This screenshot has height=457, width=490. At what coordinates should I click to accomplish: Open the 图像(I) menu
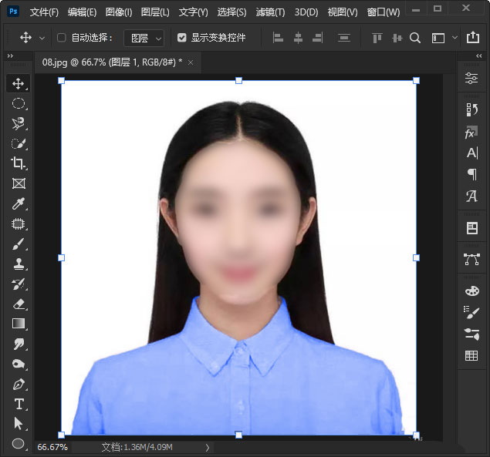point(119,12)
